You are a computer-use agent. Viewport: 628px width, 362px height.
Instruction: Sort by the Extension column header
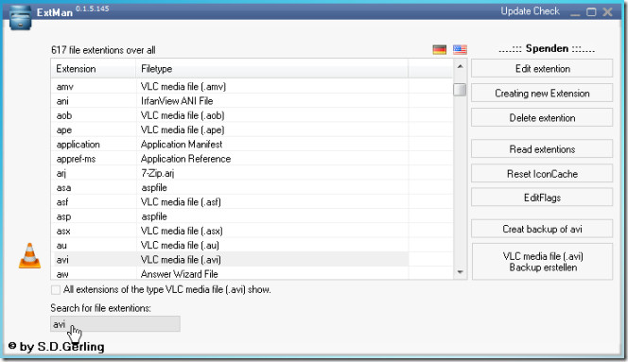(x=94, y=68)
